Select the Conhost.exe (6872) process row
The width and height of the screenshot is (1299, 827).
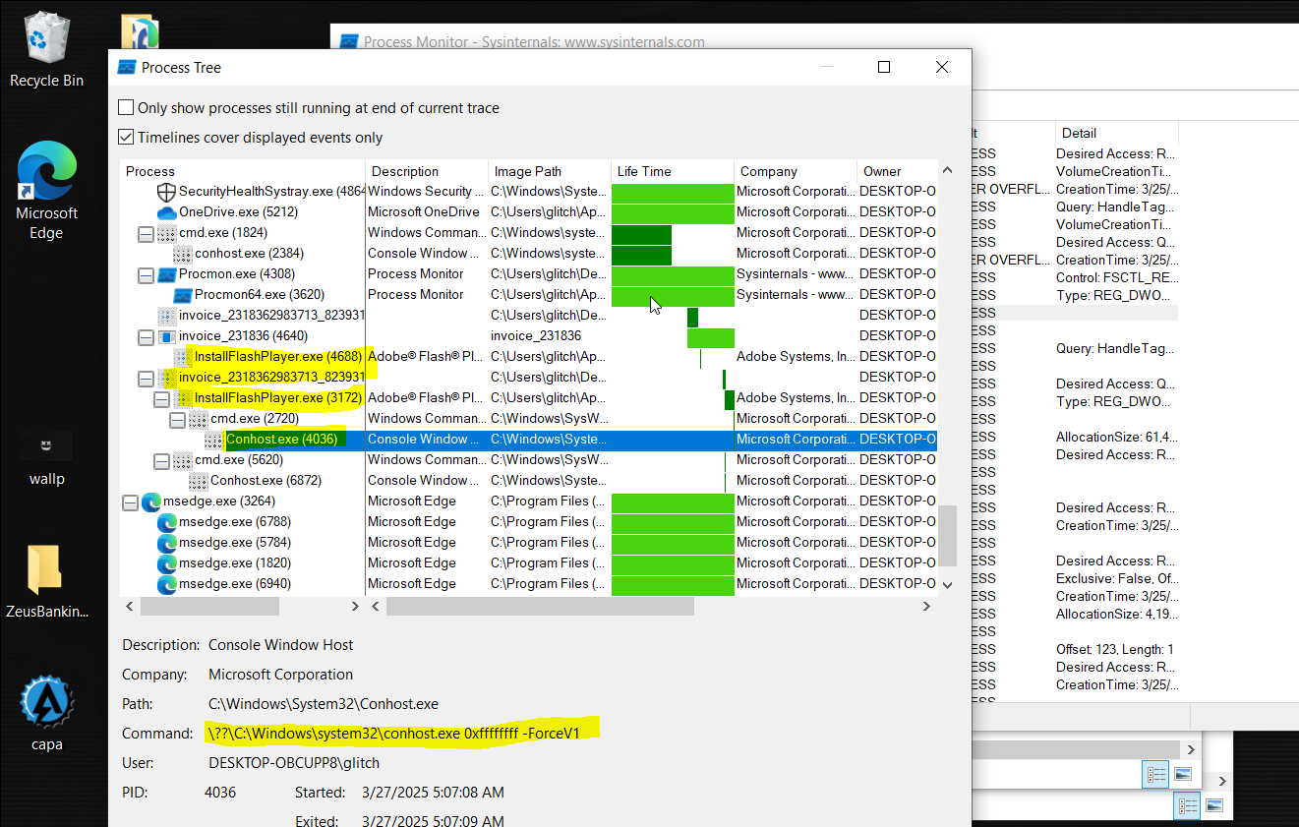coord(266,481)
